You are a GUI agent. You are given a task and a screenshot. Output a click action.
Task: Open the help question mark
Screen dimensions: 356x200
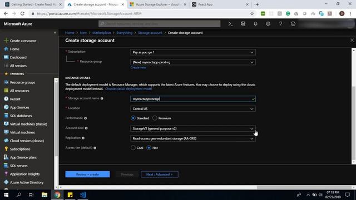click(280, 24)
